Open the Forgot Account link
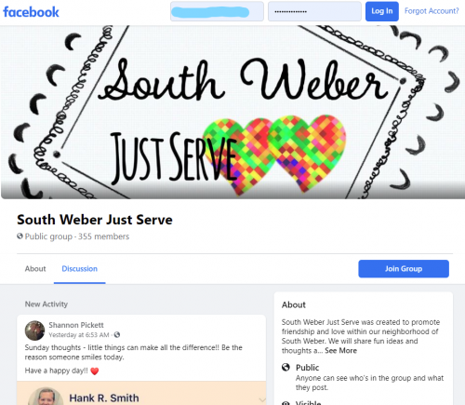Image resolution: width=465 pixels, height=405 pixels. tap(432, 11)
